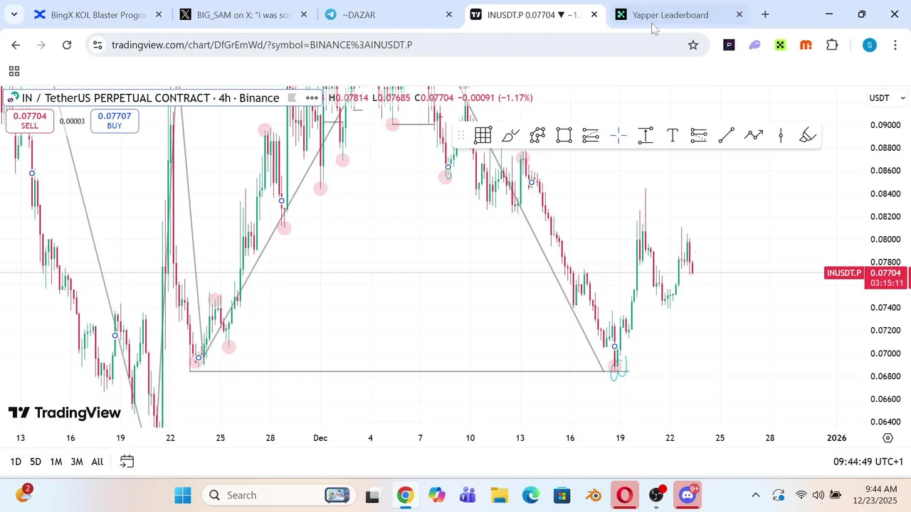Image resolution: width=911 pixels, height=512 pixels.
Task: Click the IN / TetherUS symbol title
Action: click(150, 98)
